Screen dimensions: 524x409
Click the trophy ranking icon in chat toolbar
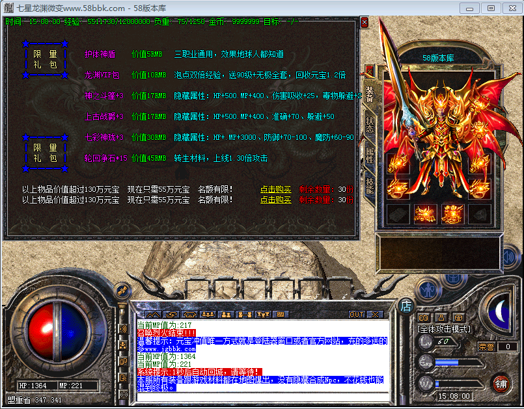click(263, 315)
